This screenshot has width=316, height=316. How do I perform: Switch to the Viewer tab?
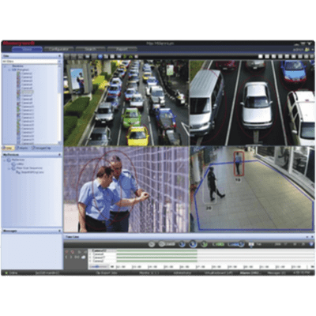coord(27,49)
